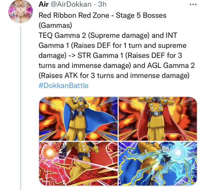Open the three-dot more options menu
The width and height of the screenshot is (206, 190).
(x=193, y=5)
